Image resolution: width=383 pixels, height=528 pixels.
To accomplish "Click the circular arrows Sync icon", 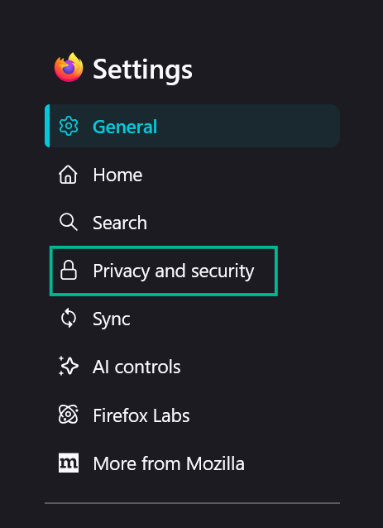I will pyautogui.click(x=69, y=319).
